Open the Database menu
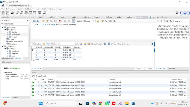This screenshot has height=107, width=190. (x=28, y=9)
